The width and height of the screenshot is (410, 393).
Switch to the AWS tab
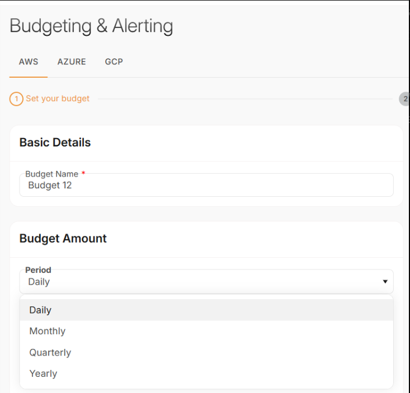pyautogui.click(x=29, y=61)
